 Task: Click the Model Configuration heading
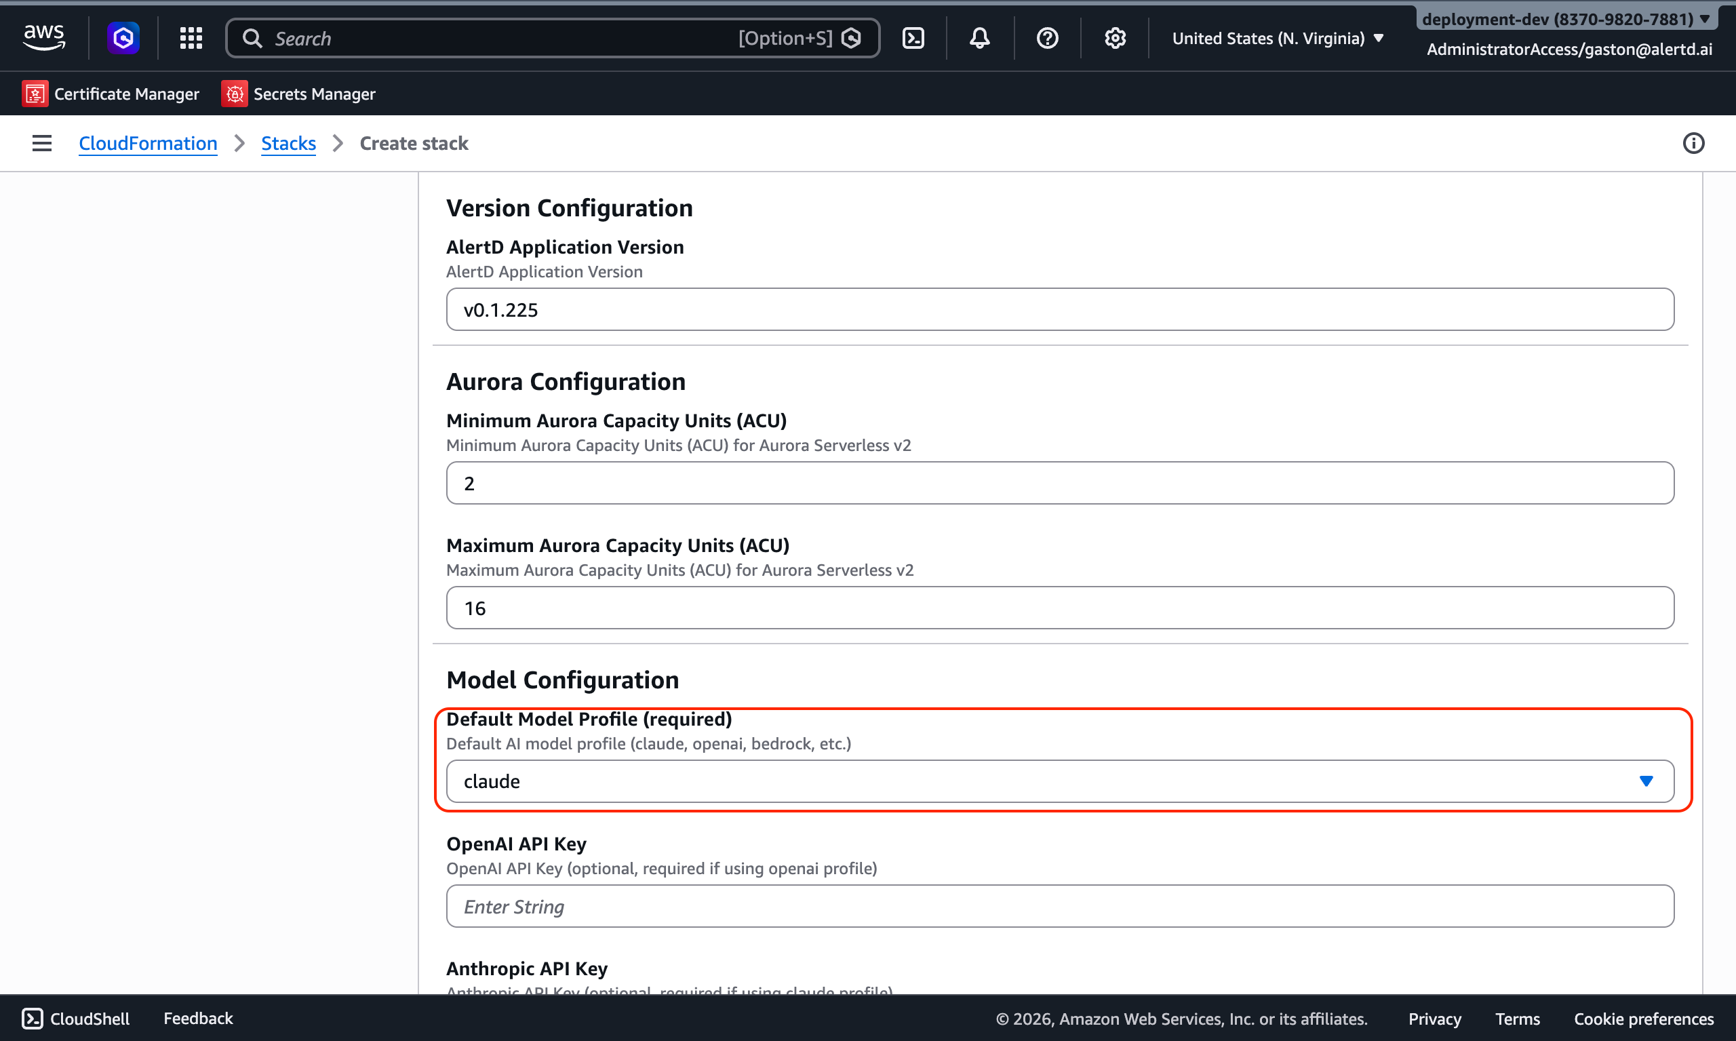[563, 680]
